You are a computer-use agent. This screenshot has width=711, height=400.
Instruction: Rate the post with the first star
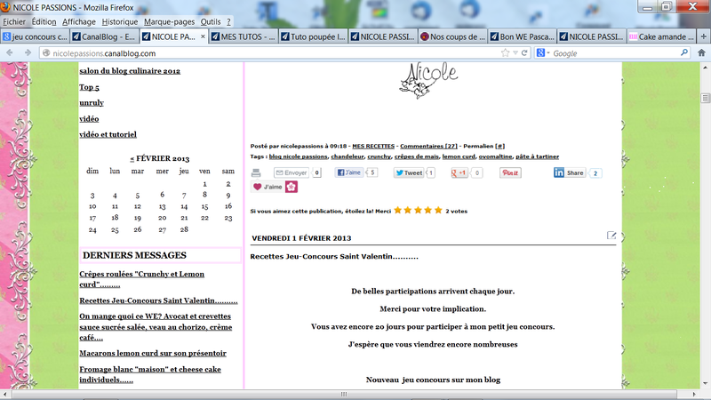397,211
